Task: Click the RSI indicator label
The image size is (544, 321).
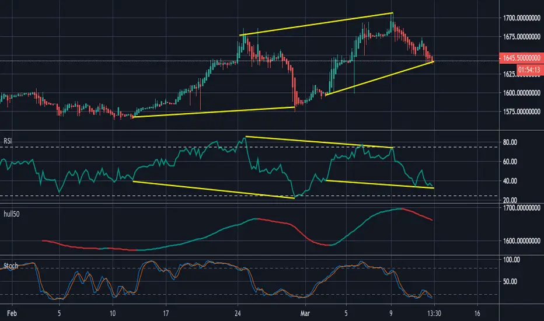Action: click(8, 141)
